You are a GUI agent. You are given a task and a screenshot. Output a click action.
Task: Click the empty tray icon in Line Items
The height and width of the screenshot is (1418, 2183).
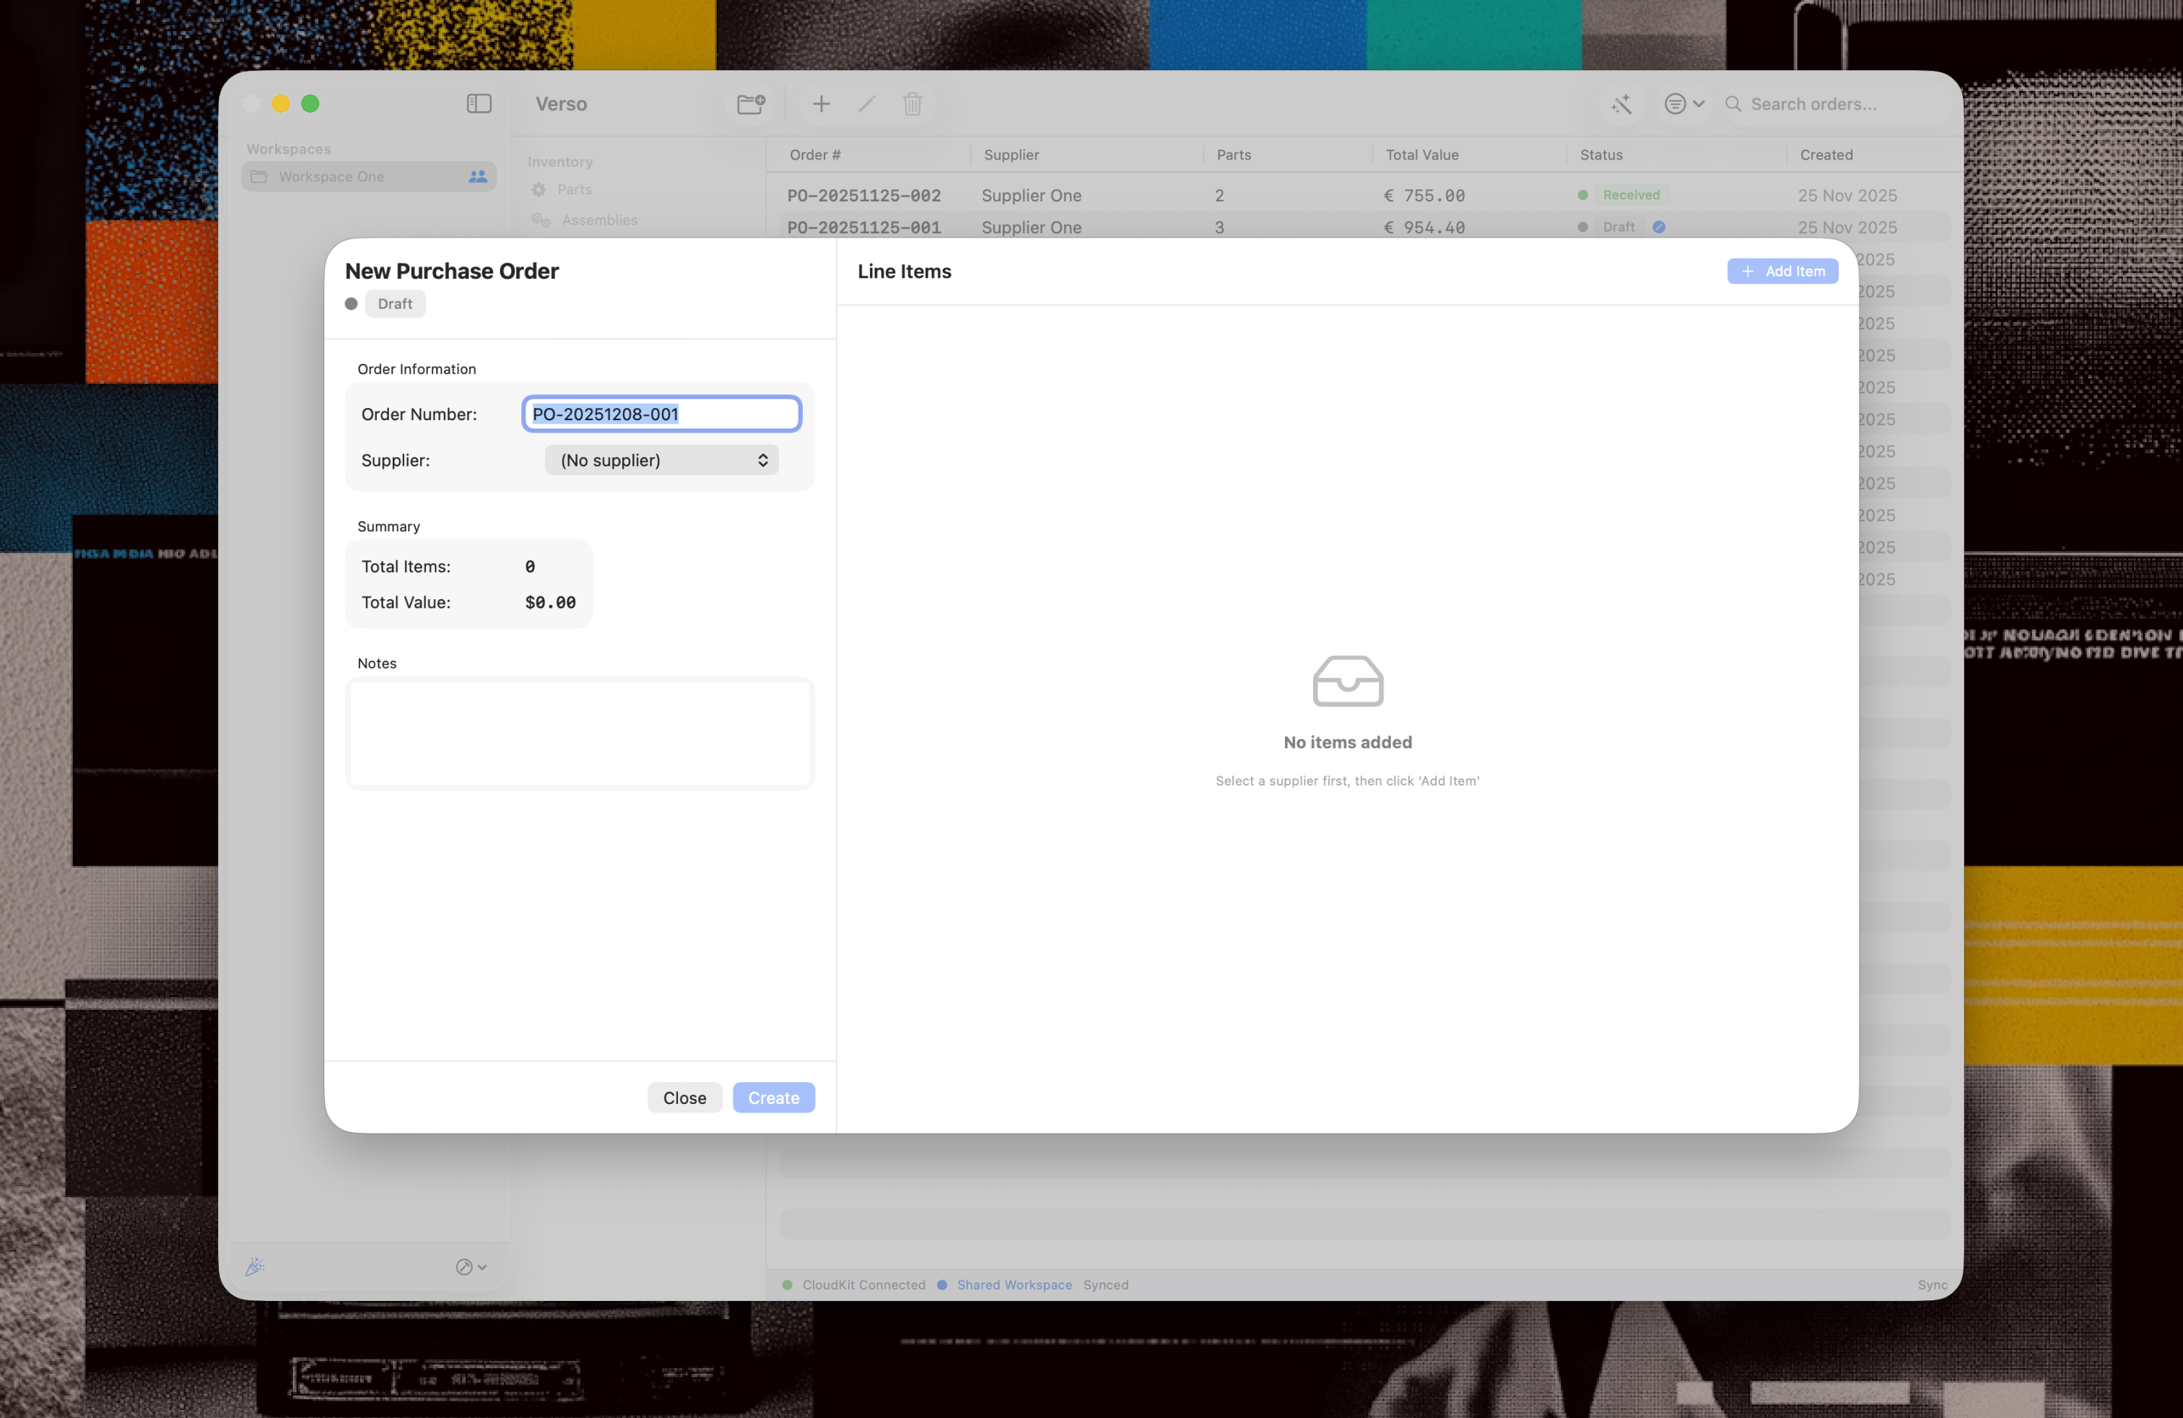point(1347,682)
